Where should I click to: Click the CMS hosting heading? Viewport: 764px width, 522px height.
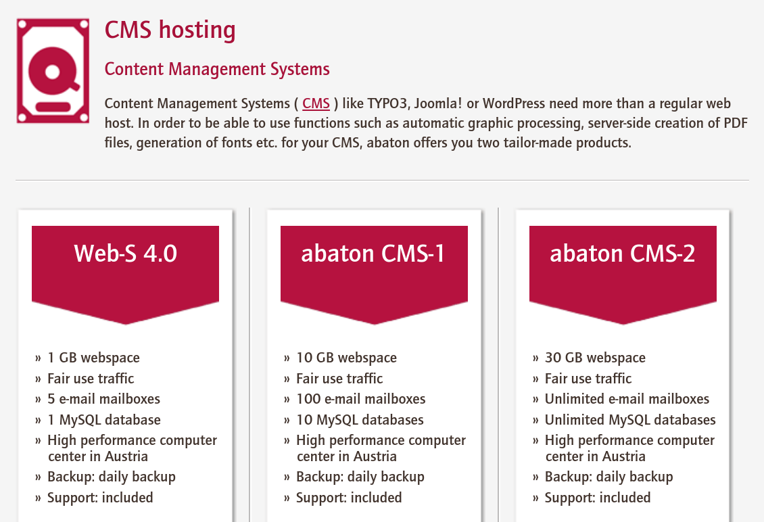pyautogui.click(x=170, y=30)
